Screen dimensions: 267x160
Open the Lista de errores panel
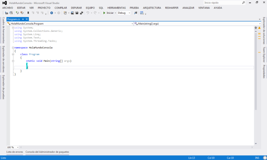pyautogui.click(x=15, y=152)
